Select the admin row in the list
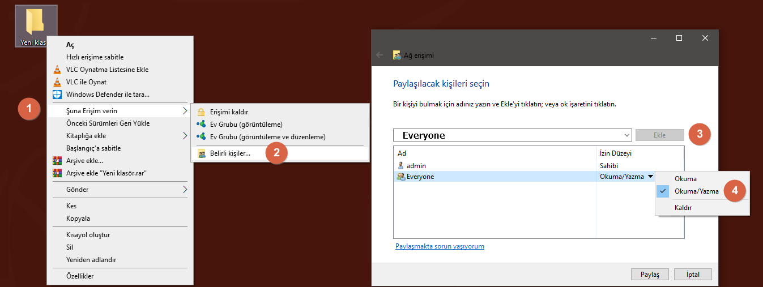Screen dimensions: 763x287 [539, 166]
